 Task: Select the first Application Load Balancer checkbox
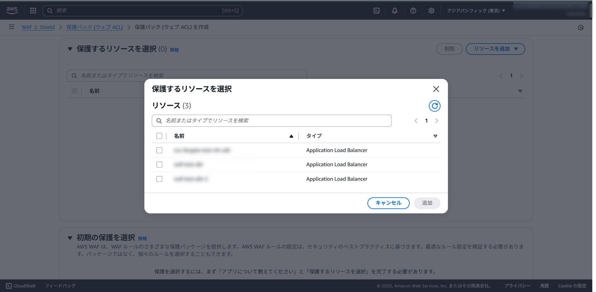159,150
